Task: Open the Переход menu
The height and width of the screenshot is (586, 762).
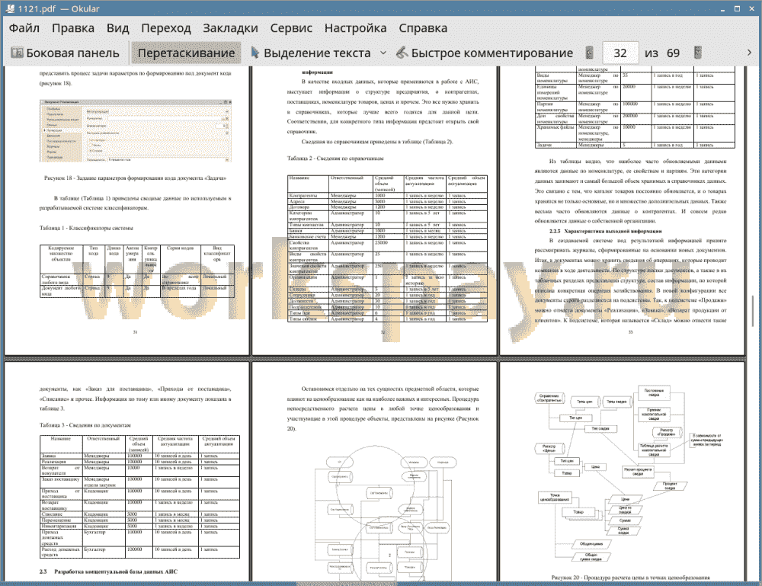Action: click(166, 28)
